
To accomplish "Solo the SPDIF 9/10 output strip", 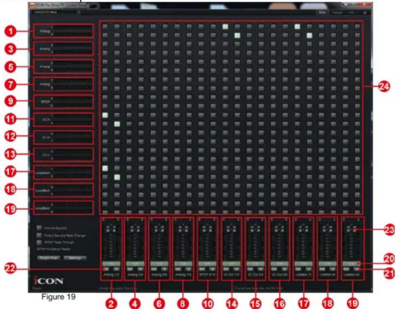I will [x=202, y=269].
